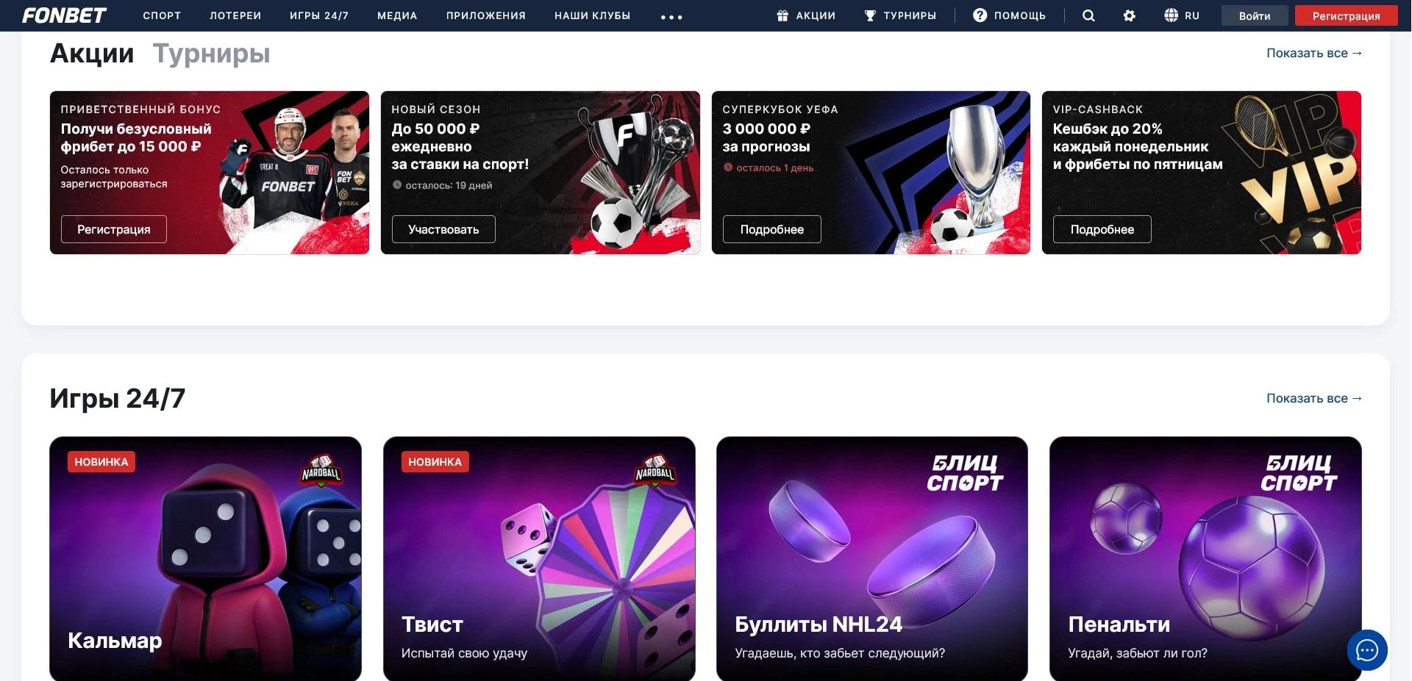Click the FONBET logo
1412x681 pixels.
[64, 15]
